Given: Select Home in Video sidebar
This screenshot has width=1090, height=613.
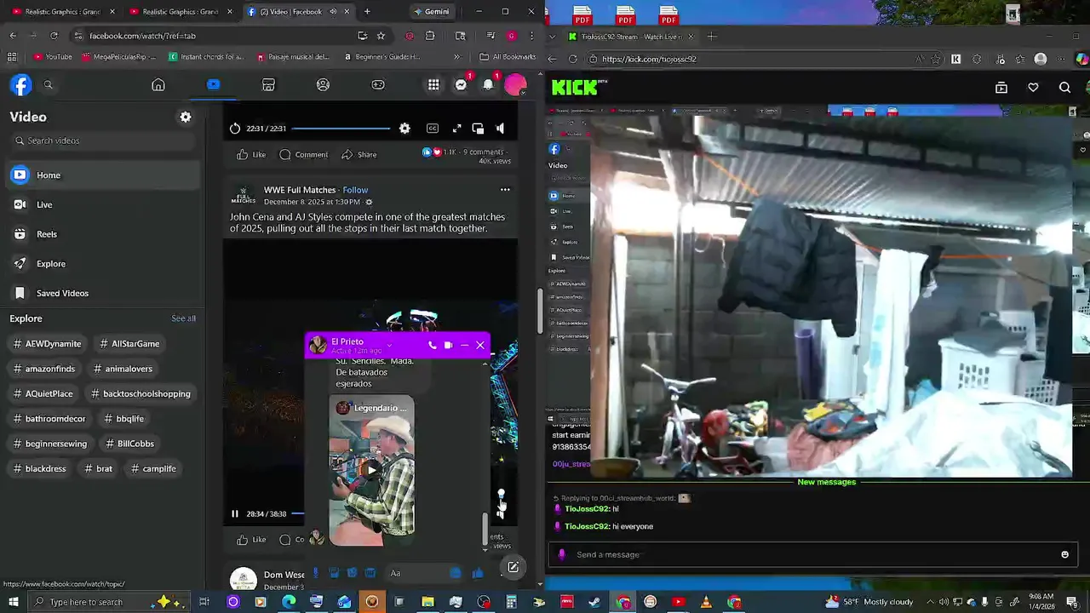Looking at the screenshot, I should tap(102, 175).
